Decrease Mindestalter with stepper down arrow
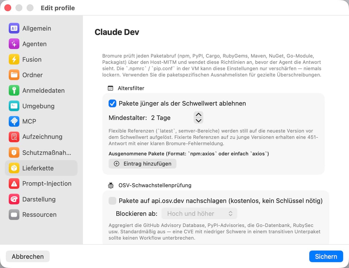This screenshot has width=349, height=268. click(198, 121)
